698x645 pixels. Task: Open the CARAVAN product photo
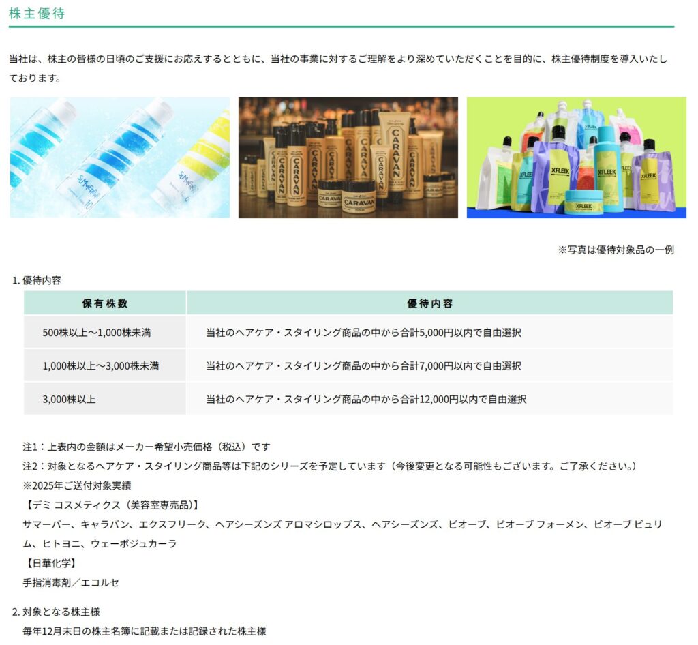point(348,157)
